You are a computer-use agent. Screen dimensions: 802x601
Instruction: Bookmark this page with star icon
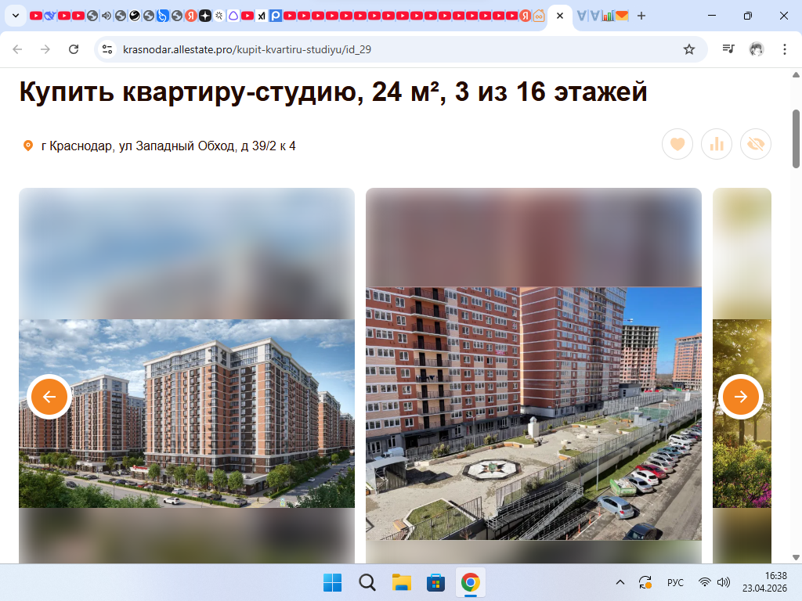[x=689, y=49]
